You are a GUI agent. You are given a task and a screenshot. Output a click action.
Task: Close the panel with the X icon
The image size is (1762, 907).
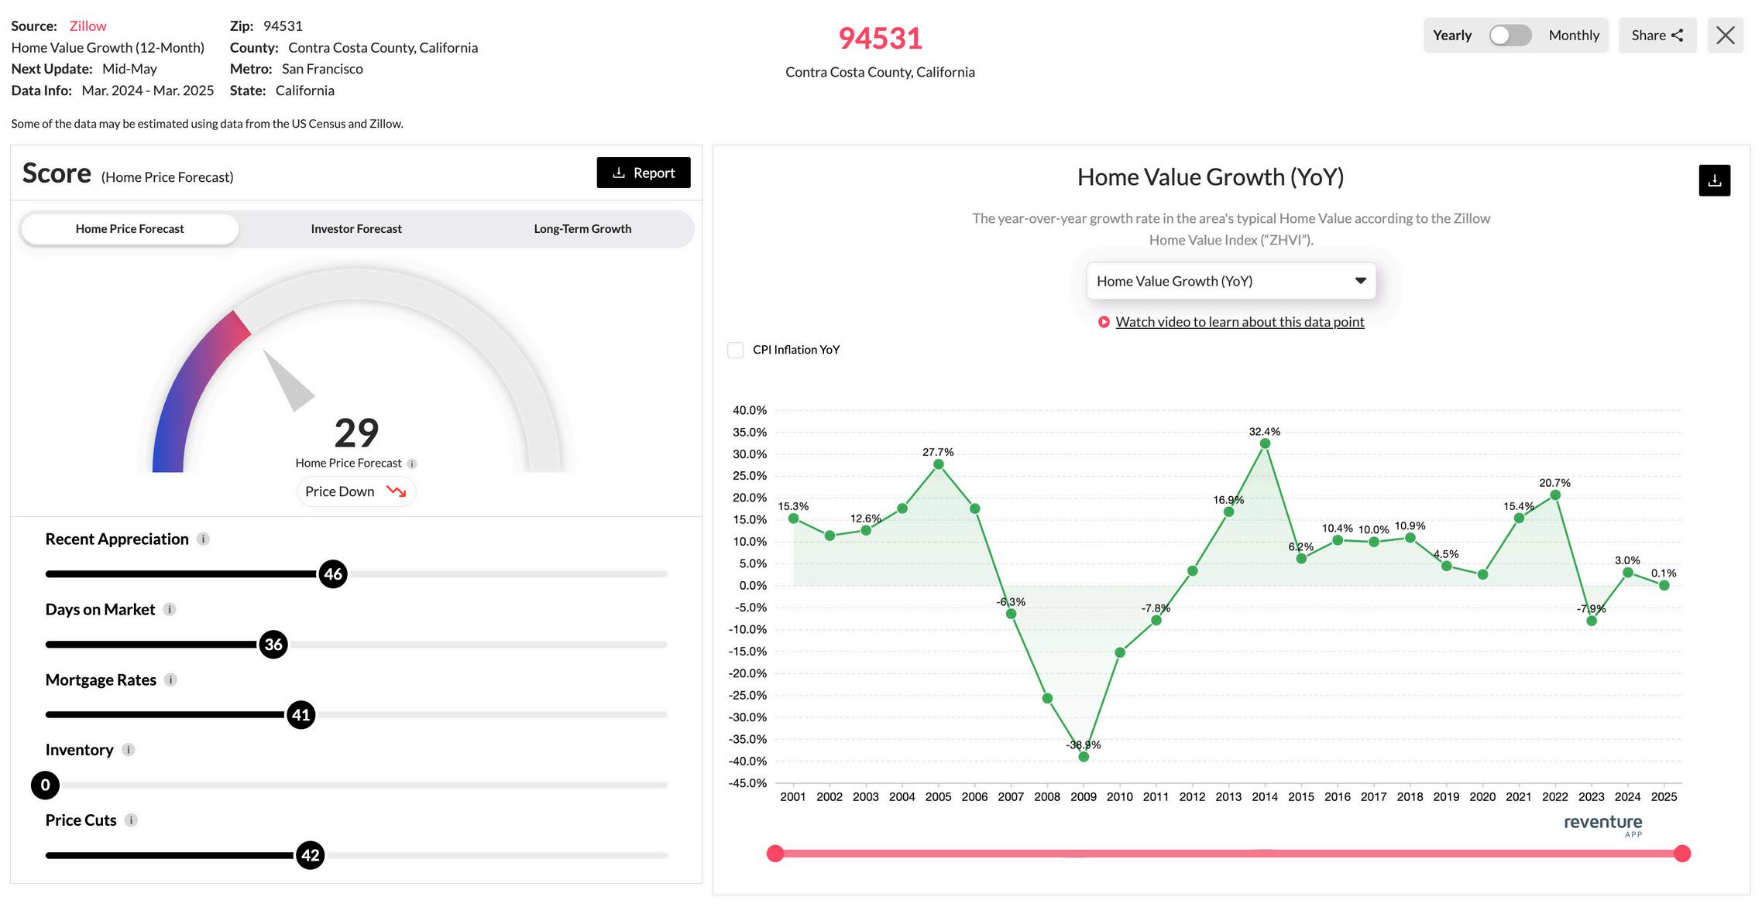1725,36
